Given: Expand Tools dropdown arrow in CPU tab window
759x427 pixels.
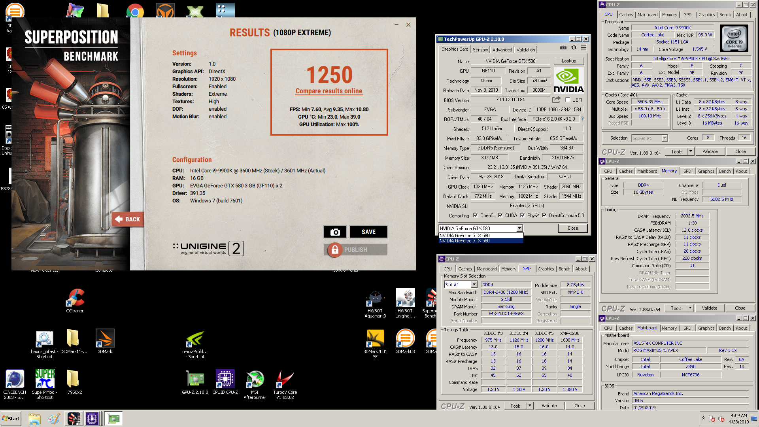Looking at the screenshot, I should tap(690, 151).
